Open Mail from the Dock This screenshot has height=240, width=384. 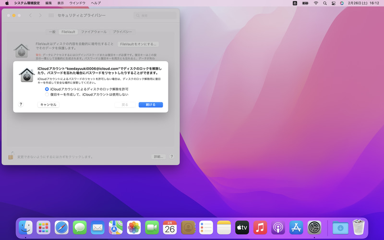(98, 228)
